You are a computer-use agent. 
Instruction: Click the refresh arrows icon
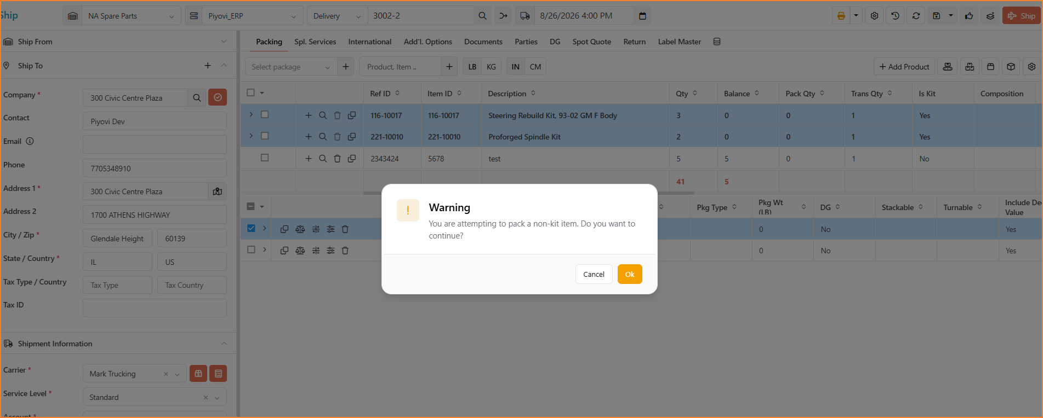click(x=916, y=16)
